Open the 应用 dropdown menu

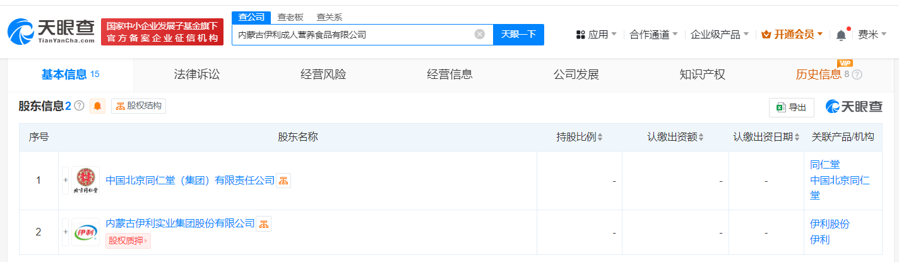coord(597,35)
